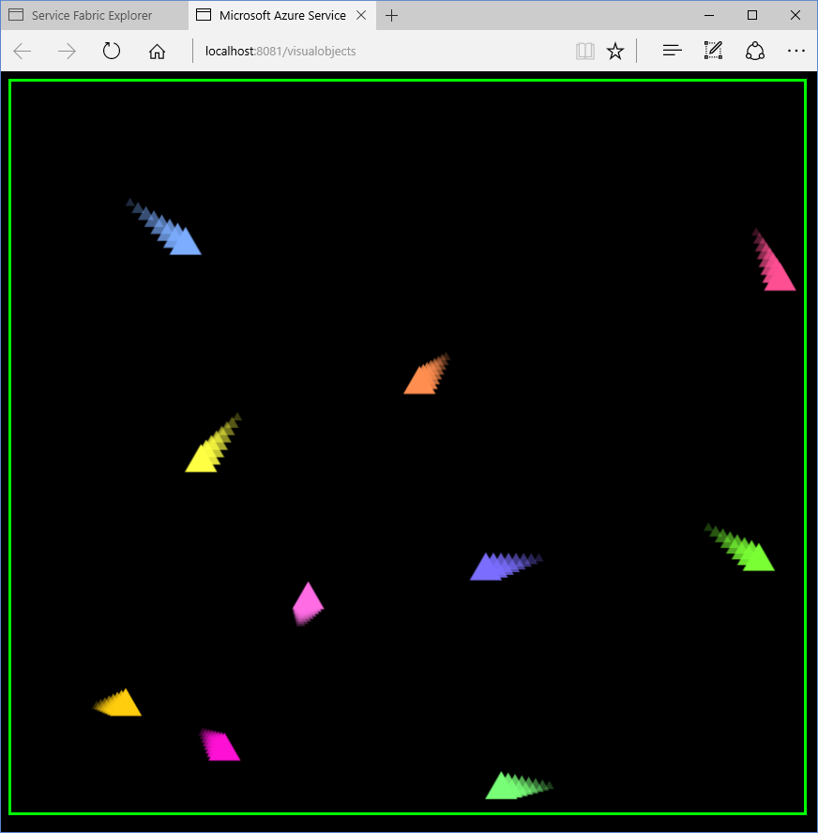Click the hot pink triangle near right edge

[x=778, y=277]
